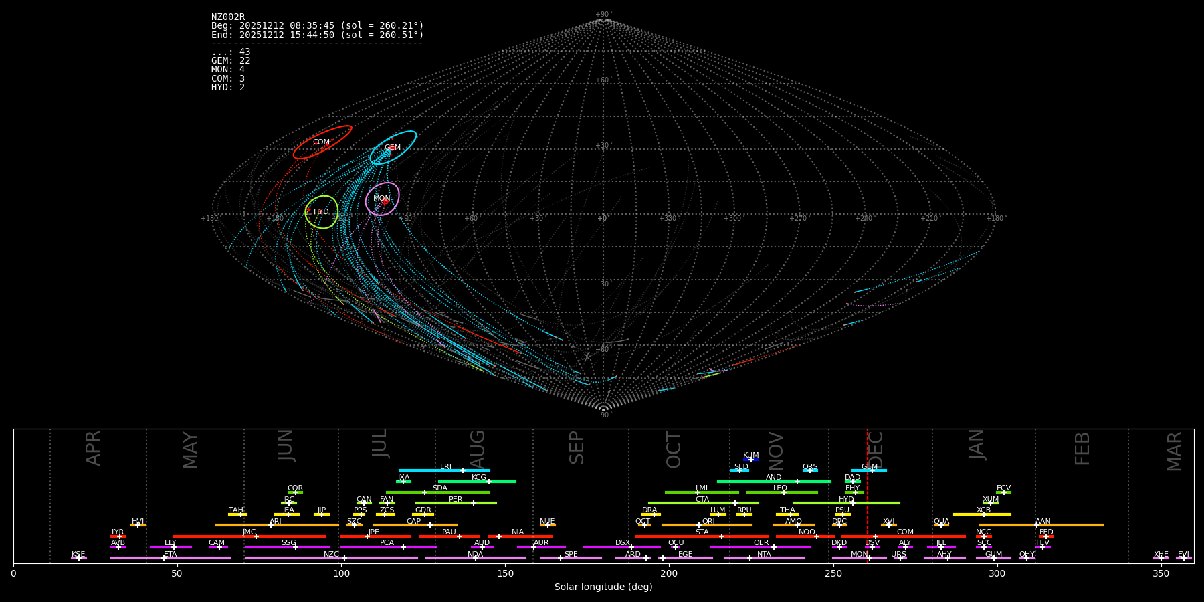
Task: Select the pink MON radiant circle on map
Action: [x=383, y=199]
